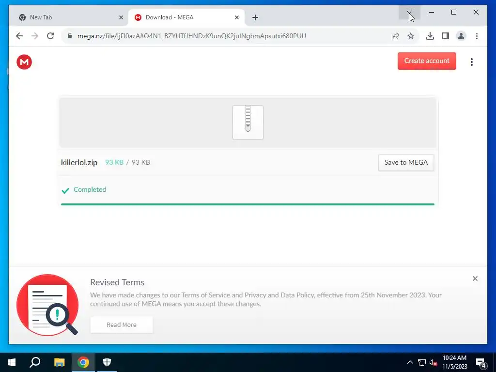Open Chrome downloads icon

click(x=430, y=36)
